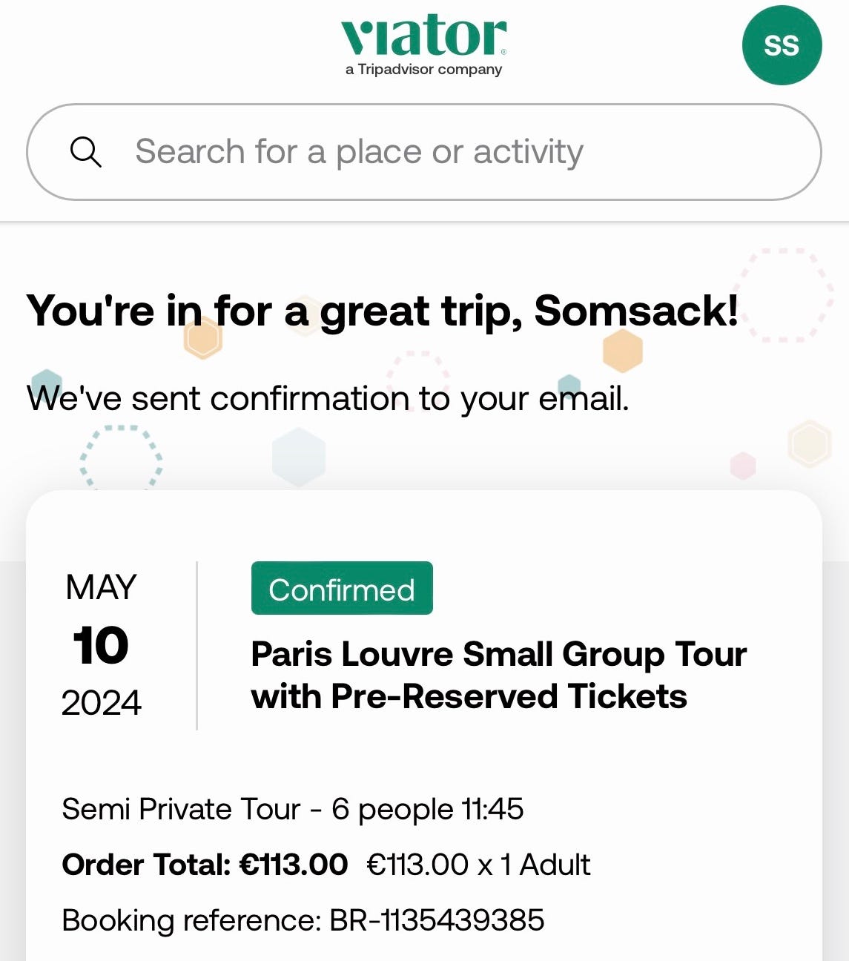849x961 pixels.
Task: Click the small solid pink hexagon
Action: point(743,466)
